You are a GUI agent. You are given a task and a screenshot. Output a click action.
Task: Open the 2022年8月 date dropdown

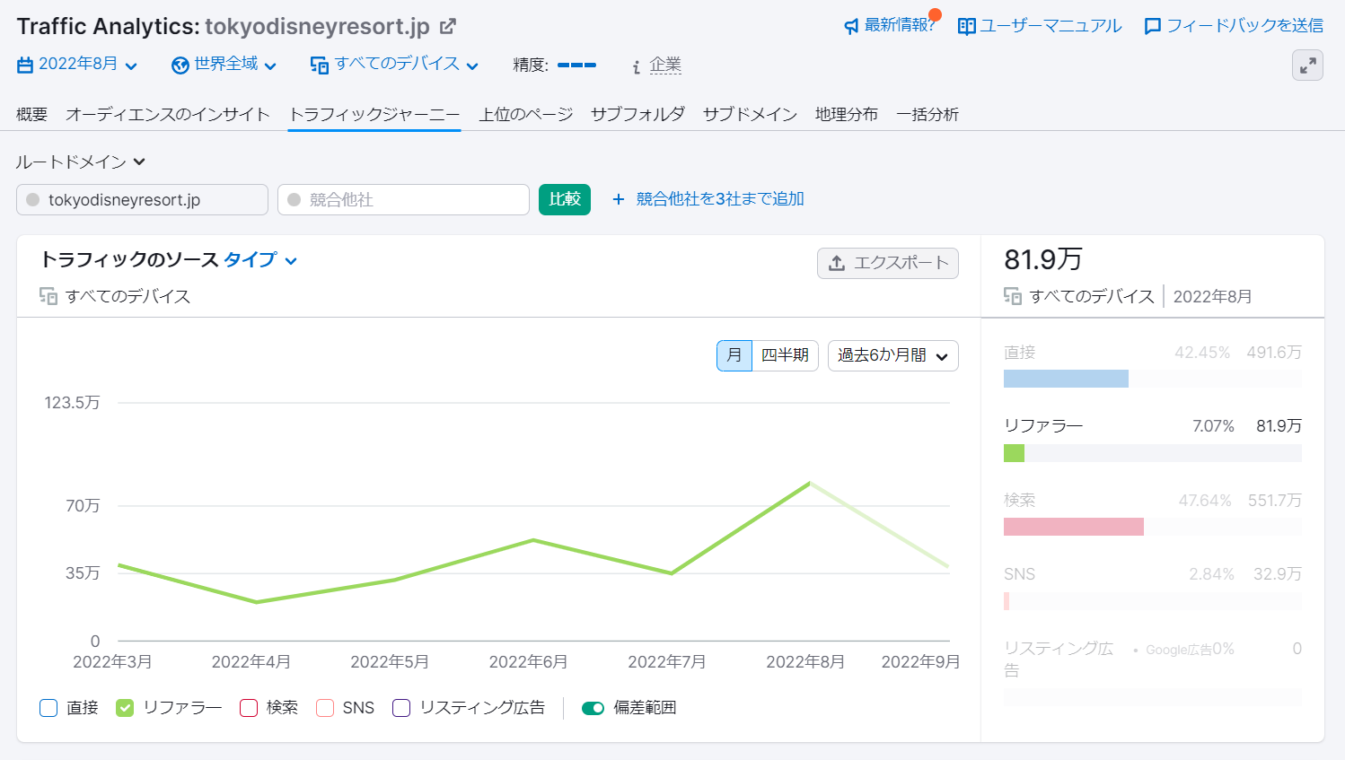[x=77, y=65]
